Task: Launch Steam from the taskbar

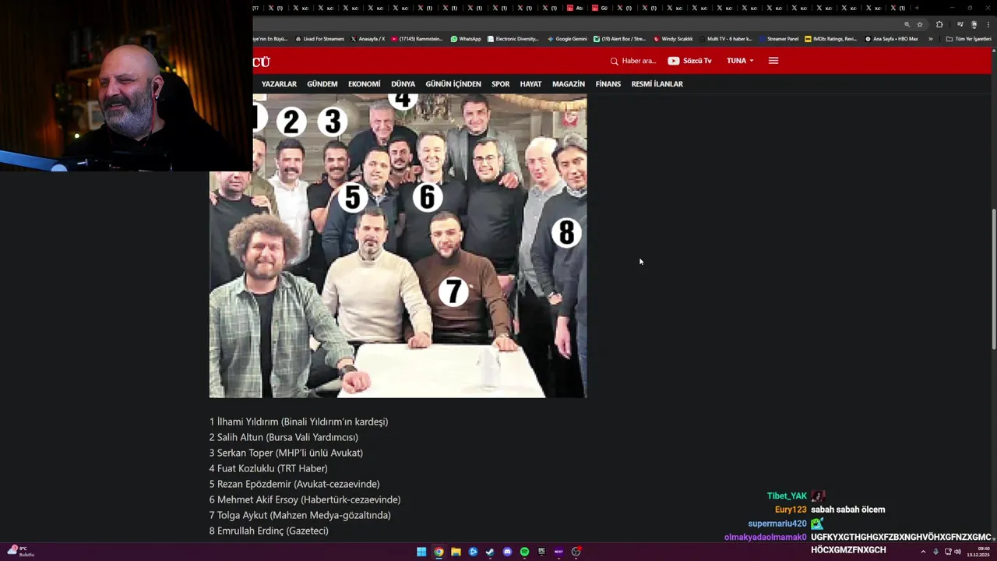Action: (490, 552)
